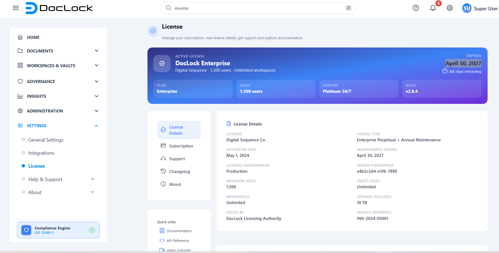Click the Compliance Engine shield icon
Image resolution: width=499 pixels, height=253 pixels.
(26, 230)
